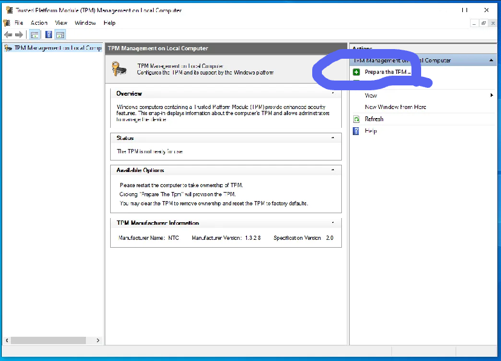Viewport: 501px width, 361px height.
Task: Expand the View submenu arrow in Actions
Action: [492, 95]
